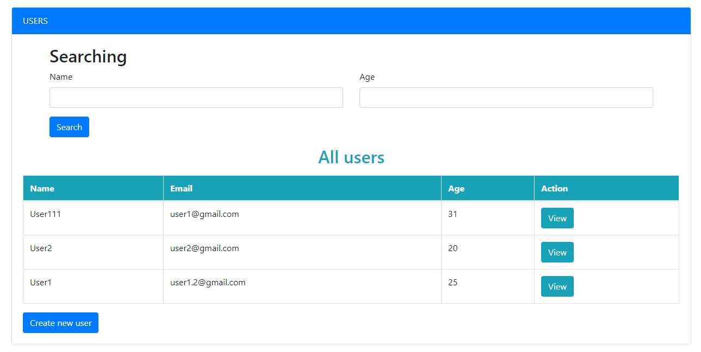
Task: Click the All users heading
Action: [x=351, y=157]
